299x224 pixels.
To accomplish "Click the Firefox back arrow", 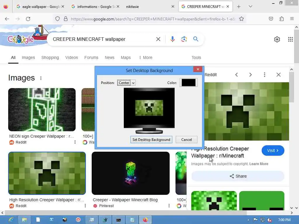I will (7, 19).
